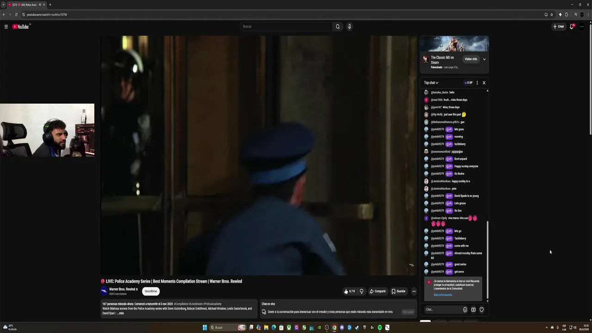The image size is (592, 333).
Task: Click the browser back arrow
Action: [x=4, y=14]
